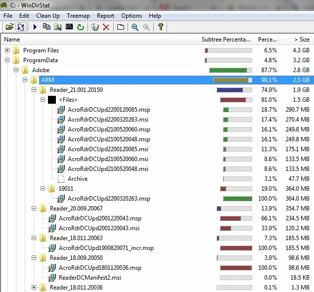Click the Command Prompt Here icon
314x292 pixels.
click(x=69, y=26)
